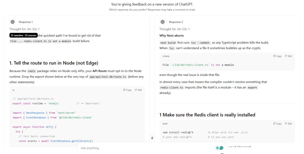This screenshot has width=304, height=154.
Task: Click the Response 1 ChatGPT logo
Action: click(12, 22)
